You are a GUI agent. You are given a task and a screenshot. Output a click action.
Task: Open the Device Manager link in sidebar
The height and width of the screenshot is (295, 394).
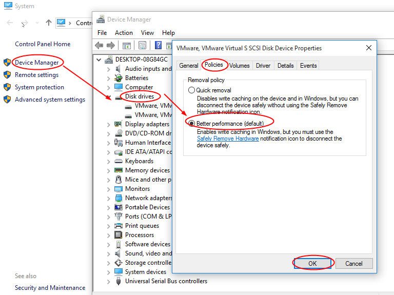point(37,62)
